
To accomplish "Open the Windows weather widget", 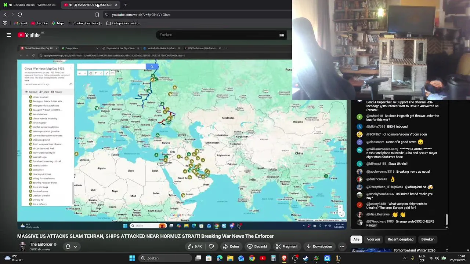I will point(14,258).
